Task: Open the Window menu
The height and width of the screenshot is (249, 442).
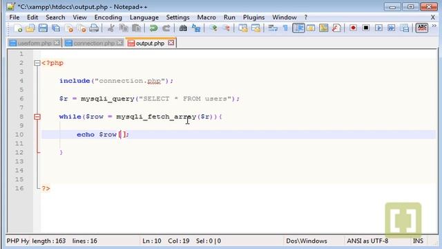Action: (284, 17)
